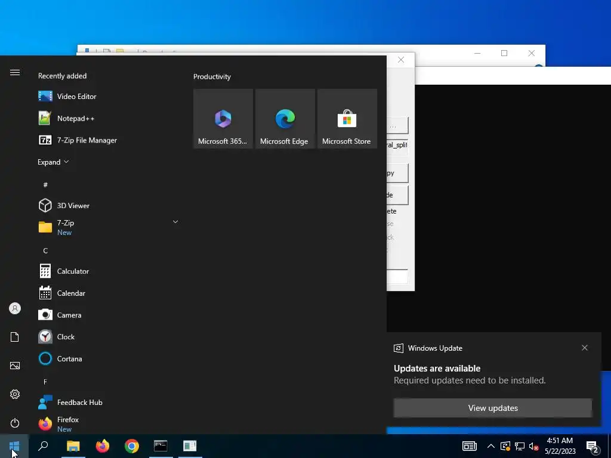Open the Windows Update notification message
The width and height of the screenshot is (611, 458).
[470, 375]
